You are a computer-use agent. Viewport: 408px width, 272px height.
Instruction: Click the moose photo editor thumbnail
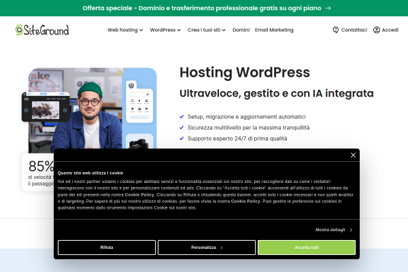tap(46, 110)
